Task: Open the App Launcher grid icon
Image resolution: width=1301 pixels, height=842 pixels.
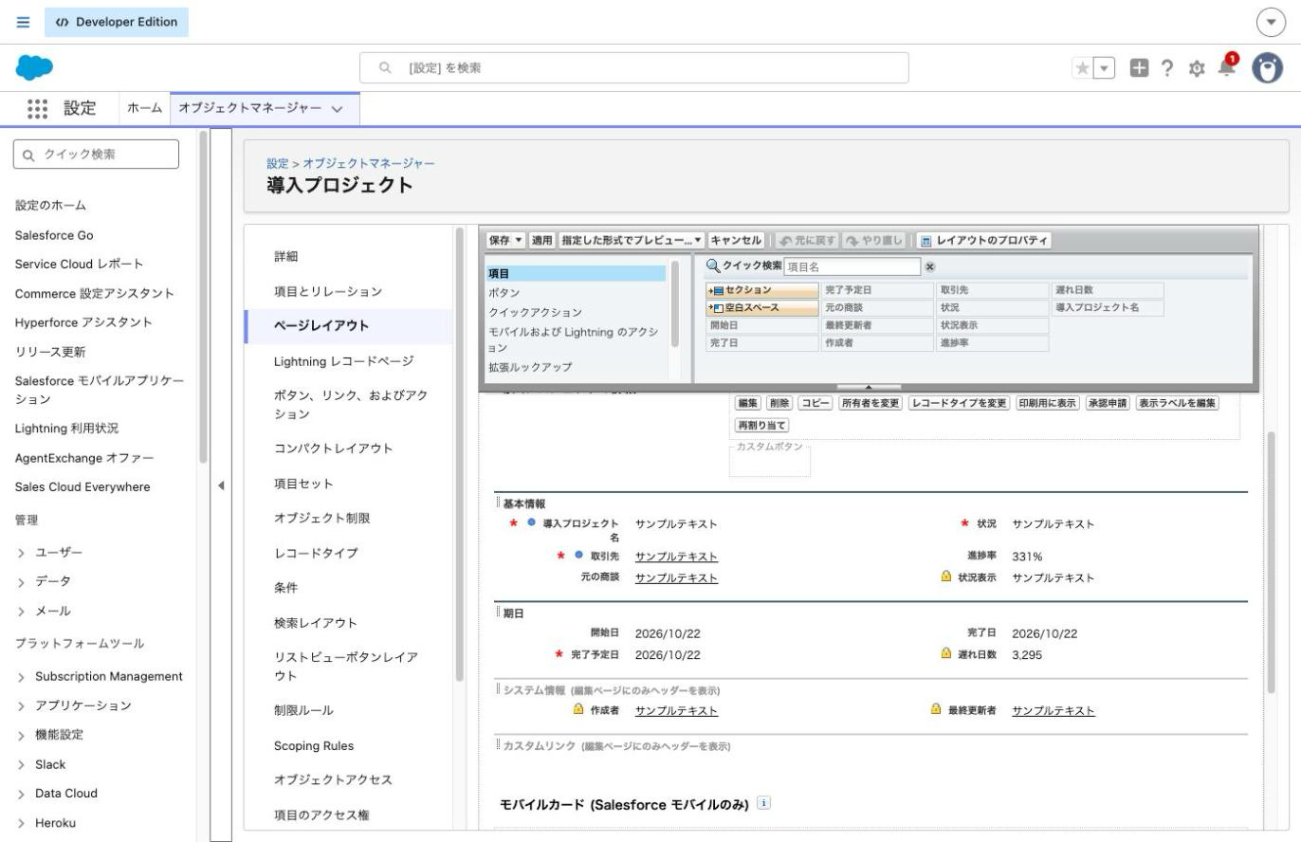Action: tap(38, 108)
